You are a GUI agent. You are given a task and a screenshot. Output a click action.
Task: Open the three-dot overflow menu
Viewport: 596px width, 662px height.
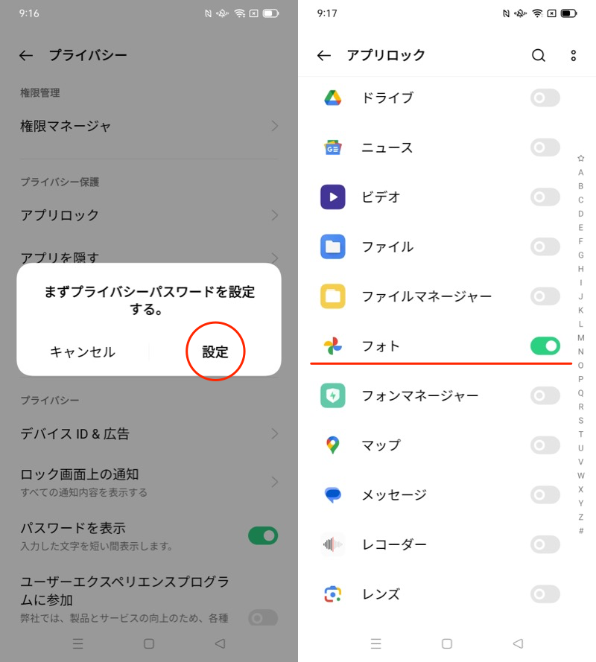pos(573,55)
